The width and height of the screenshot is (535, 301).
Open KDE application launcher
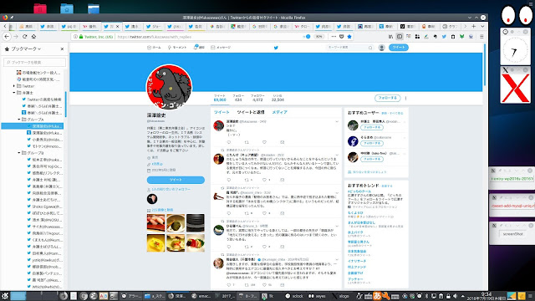point(5,296)
